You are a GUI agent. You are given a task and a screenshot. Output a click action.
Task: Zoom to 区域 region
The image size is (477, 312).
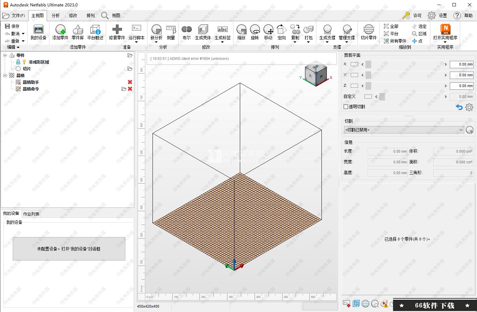pyautogui.click(x=419, y=34)
